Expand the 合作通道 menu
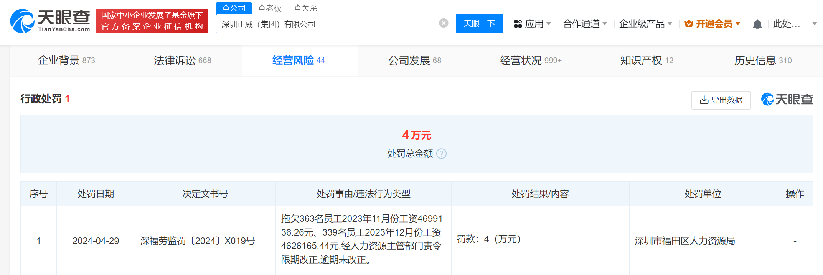The height and width of the screenshot is (275, 823). click(x=585, y=24)
